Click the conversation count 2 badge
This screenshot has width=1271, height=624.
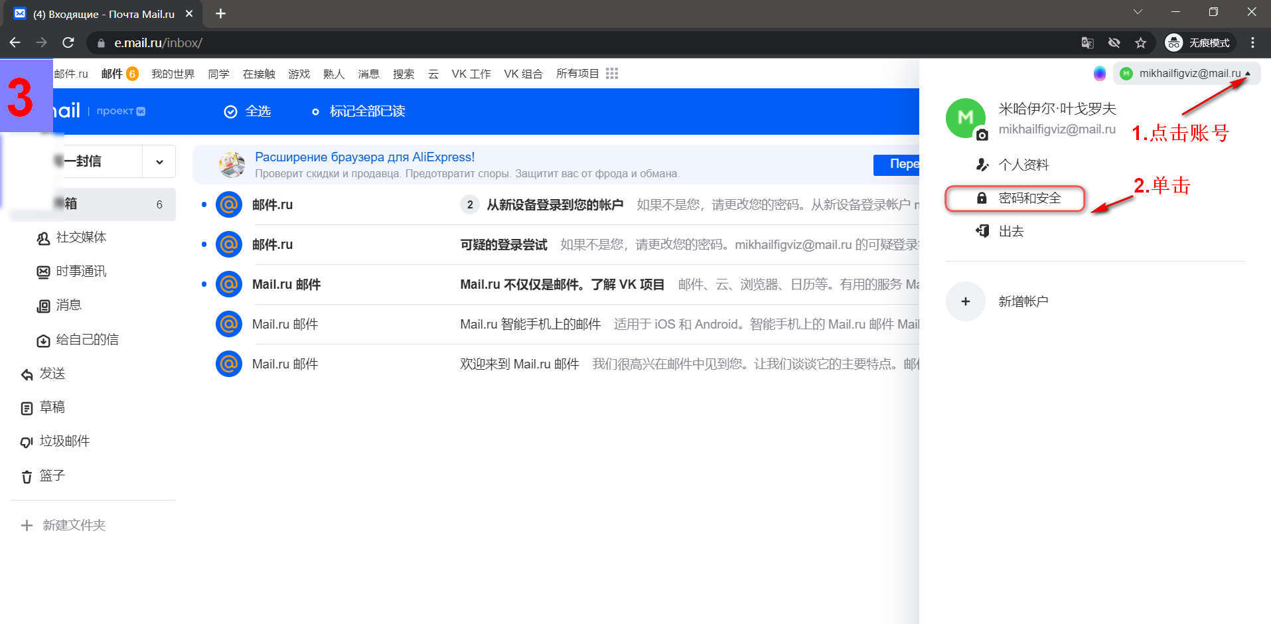pyautogui.click(x=469, y=204)
